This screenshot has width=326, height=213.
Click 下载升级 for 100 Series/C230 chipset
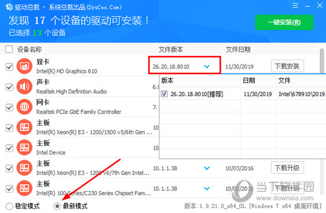(287, 188)
